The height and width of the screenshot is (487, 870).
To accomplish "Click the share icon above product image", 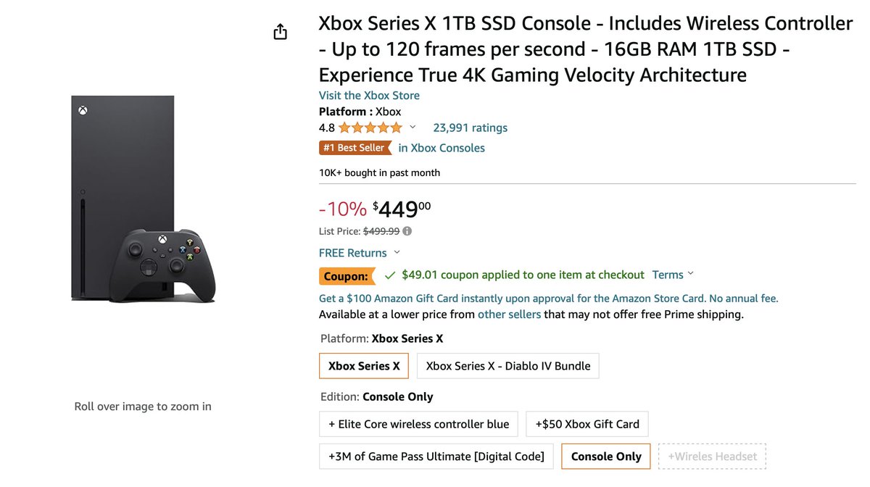I will [281, 32].
